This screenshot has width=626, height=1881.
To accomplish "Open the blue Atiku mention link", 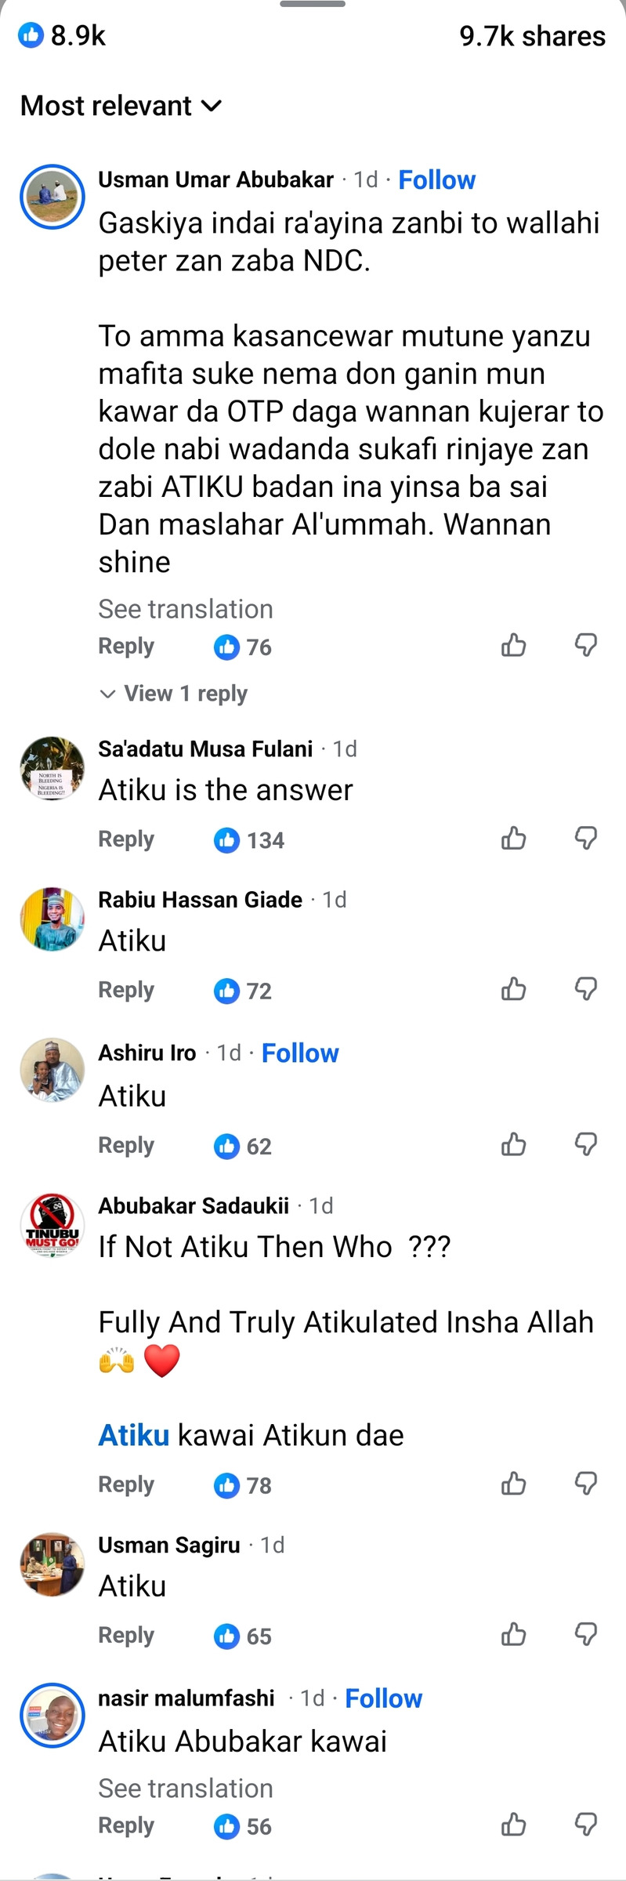I will [134, 1435].
